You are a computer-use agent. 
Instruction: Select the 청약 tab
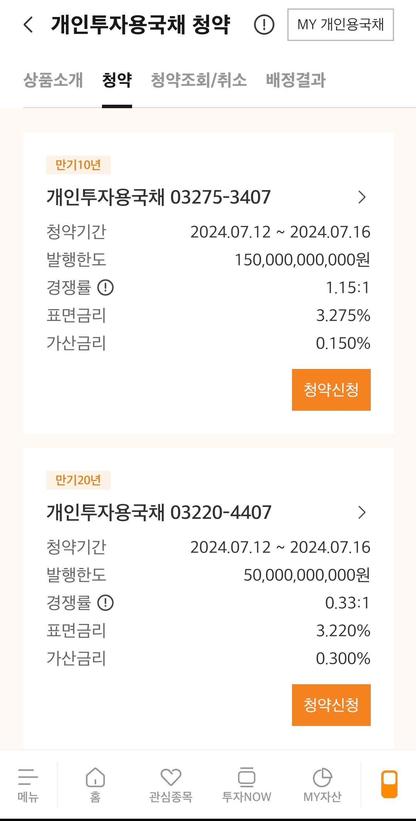[117, 80]
